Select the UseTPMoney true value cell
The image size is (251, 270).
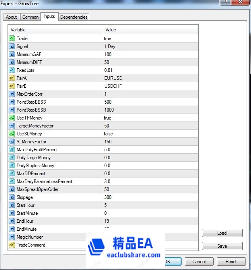150,118
